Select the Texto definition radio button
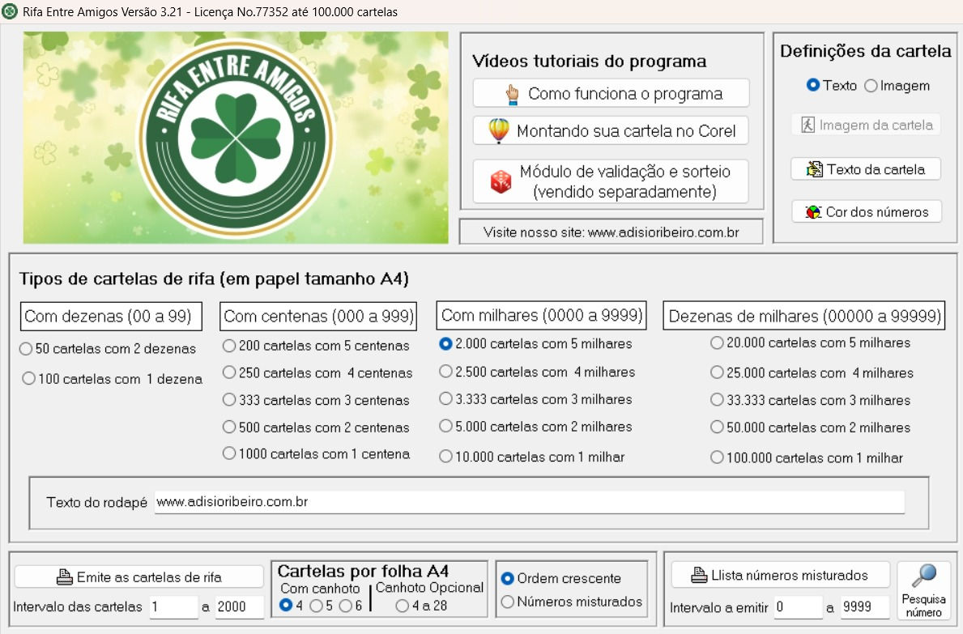963x634 pixels. tap(813, 85)
